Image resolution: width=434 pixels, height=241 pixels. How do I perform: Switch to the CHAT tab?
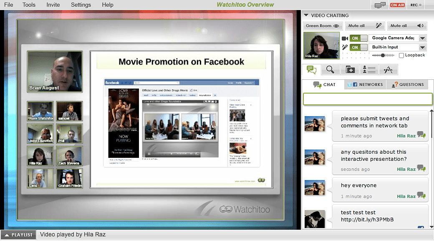324,84
